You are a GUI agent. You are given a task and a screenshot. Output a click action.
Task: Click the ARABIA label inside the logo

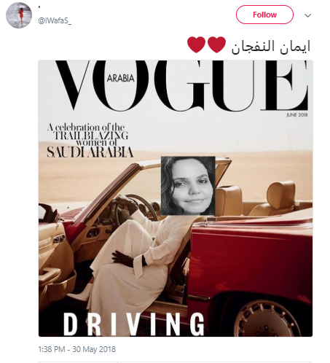point(120,78)
